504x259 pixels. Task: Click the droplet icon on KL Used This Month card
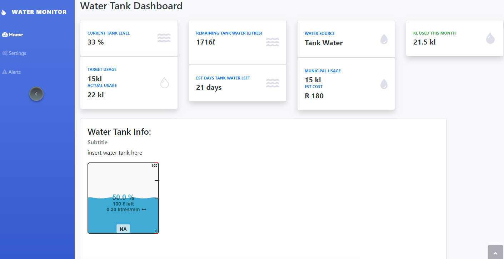click(x=490, y=38)
